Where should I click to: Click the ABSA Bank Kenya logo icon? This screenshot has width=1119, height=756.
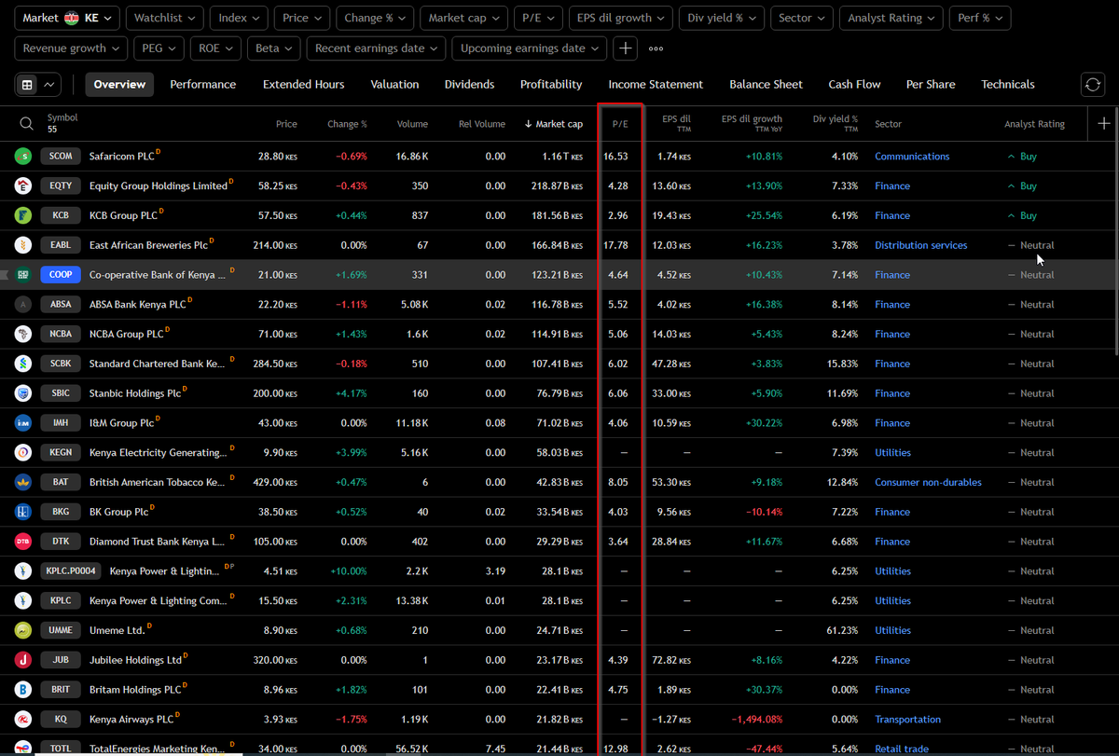tap(23, 305)
